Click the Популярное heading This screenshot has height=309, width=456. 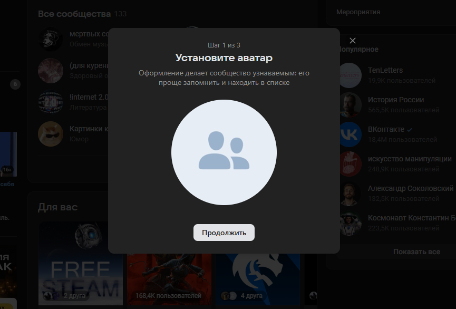(359, 49)
